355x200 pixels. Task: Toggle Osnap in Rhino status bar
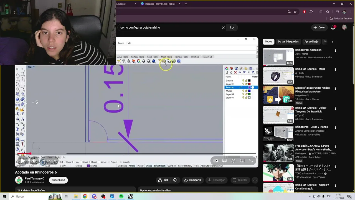149,166
